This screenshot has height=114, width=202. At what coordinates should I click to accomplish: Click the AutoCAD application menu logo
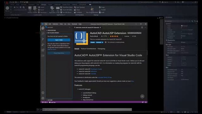click(x=7, y=3)
